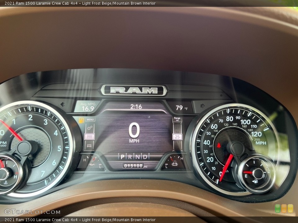Click the green square in corner logo
The width and height of the screenshot is (298, 223).
tap(278, 208)
